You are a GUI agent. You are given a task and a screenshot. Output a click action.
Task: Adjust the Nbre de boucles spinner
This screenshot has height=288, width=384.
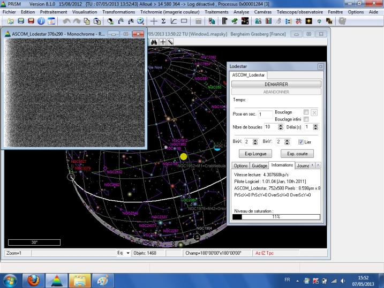[281, 127]
